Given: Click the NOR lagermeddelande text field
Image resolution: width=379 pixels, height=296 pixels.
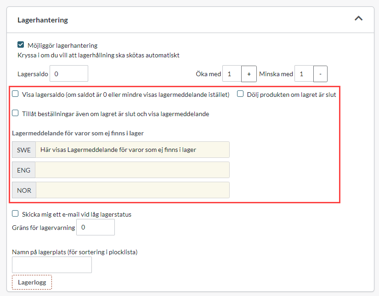Looking at the screenshot, I should 132,190.
